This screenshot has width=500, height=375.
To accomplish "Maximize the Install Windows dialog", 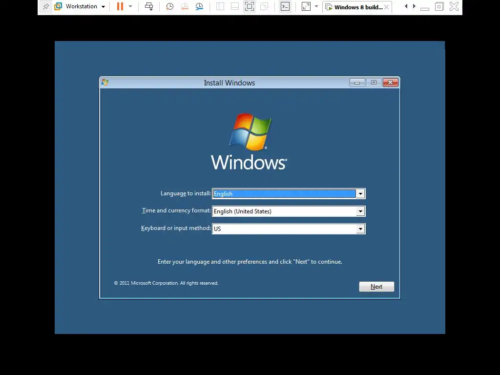I will [374, 83].
